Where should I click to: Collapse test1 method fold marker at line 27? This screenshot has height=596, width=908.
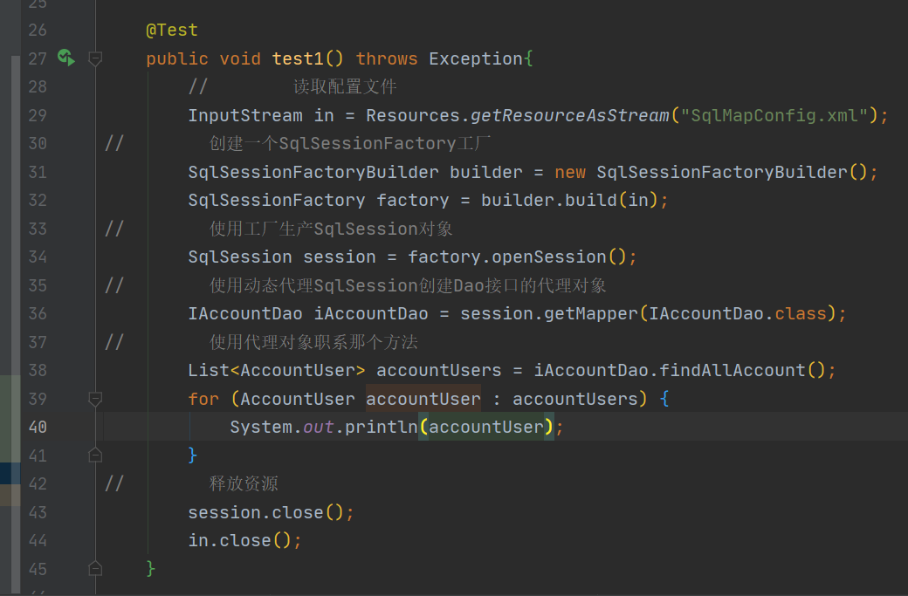(x=95, y=58)
